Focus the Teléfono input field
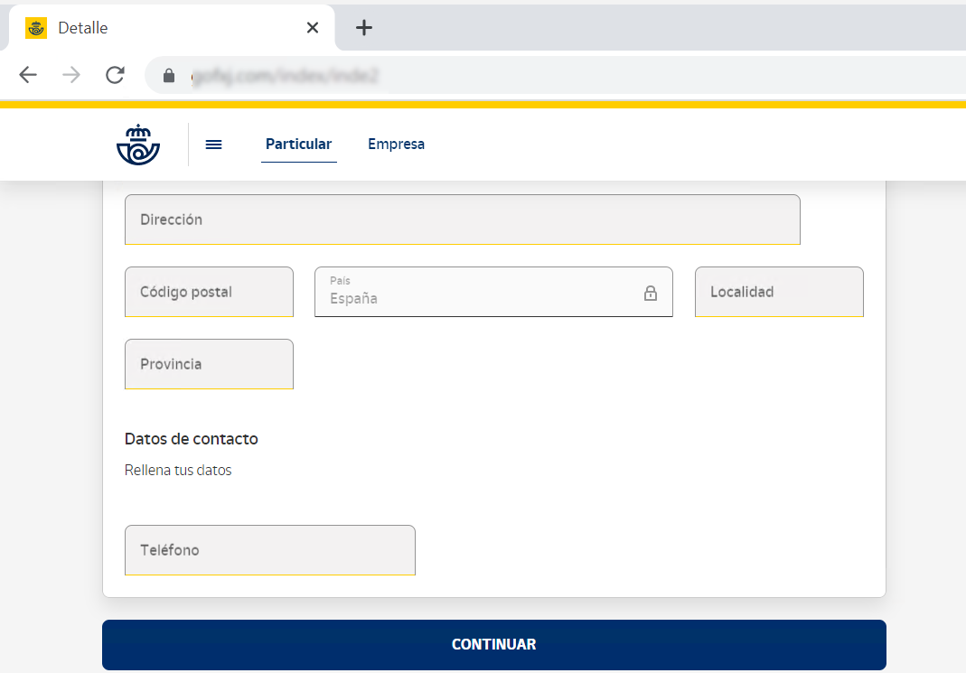The height and width of the screenshot is (673, 966). tap(269, 550)
